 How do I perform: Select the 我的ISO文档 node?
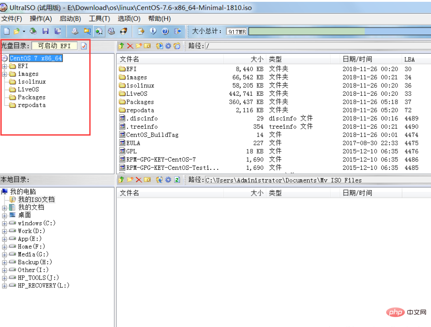point(36,200)
